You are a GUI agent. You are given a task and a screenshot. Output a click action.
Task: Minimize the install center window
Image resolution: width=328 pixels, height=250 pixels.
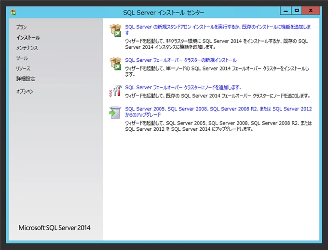[286, 11]
